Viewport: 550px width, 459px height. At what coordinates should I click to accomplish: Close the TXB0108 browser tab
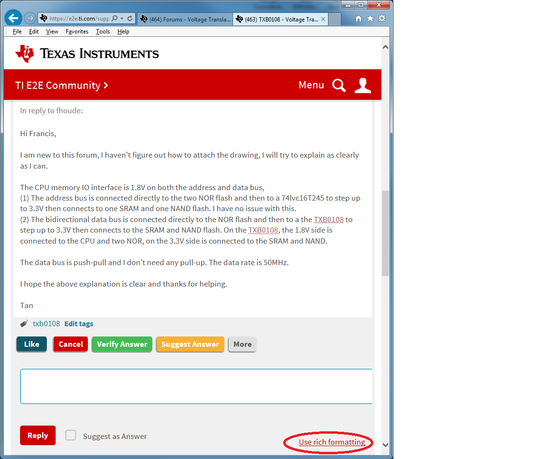coord(323,19)
